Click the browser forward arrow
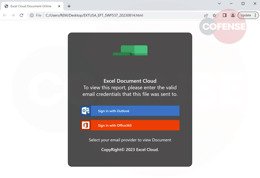 pyautogui.click(x=13, y=16)
